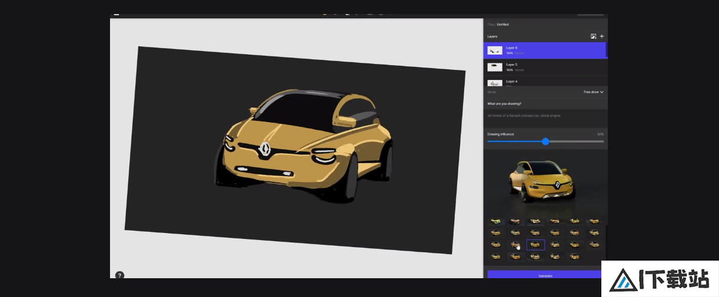Click the Untitled file name
This screenshot has width=719, height=297.
click(503, 25)
